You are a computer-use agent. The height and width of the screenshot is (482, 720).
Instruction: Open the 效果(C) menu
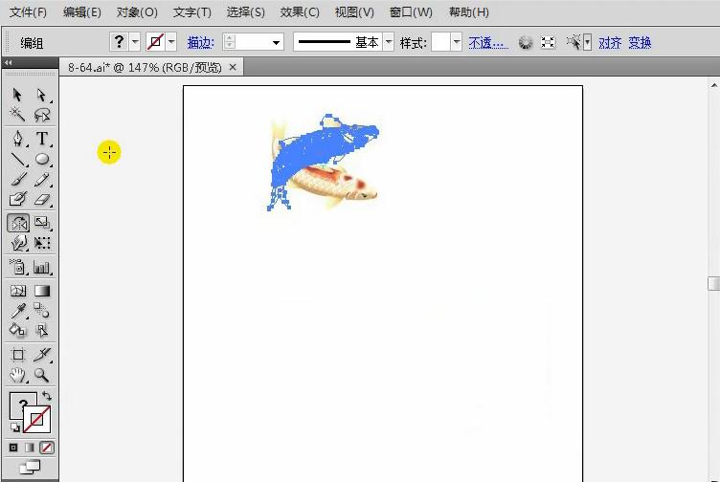click(300, 12)
